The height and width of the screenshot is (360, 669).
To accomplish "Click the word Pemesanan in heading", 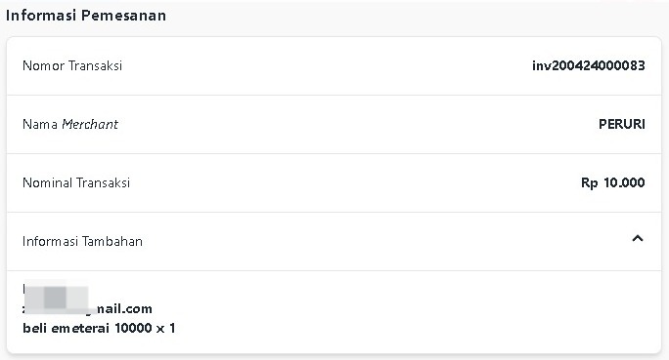I will 123,16.
